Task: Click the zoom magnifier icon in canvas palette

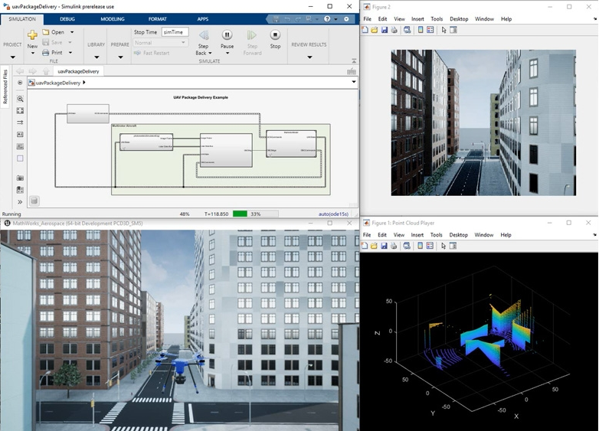Action: click(20, 99)
